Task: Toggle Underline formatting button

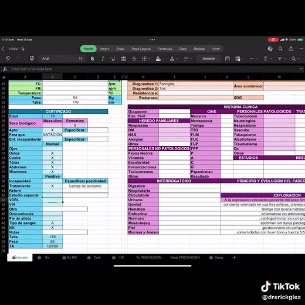Action: click(x=113, y=59)
